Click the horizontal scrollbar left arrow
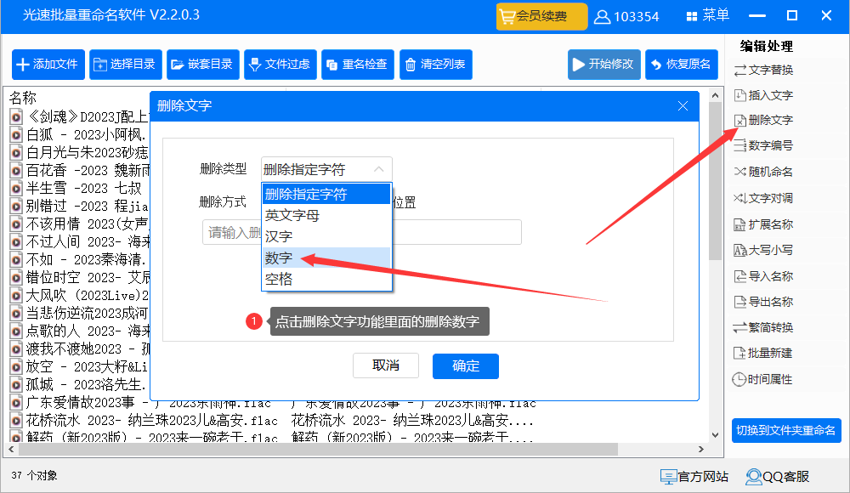The width and height of the screenshot is (850, 493). point(11,449)
